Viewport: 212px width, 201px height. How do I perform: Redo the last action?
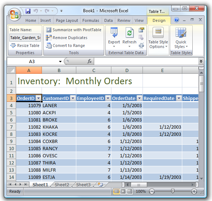47,11
